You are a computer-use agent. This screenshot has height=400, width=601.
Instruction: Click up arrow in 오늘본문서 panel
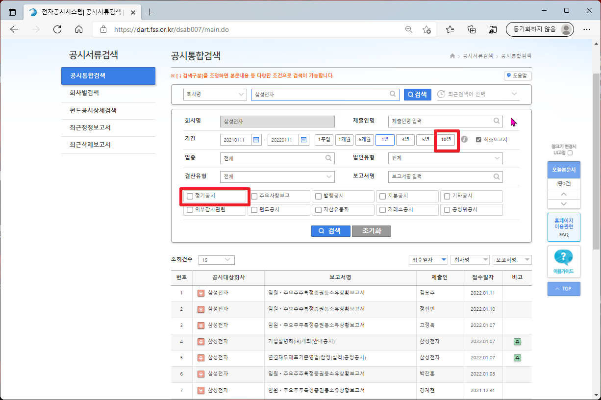(564, 195)
